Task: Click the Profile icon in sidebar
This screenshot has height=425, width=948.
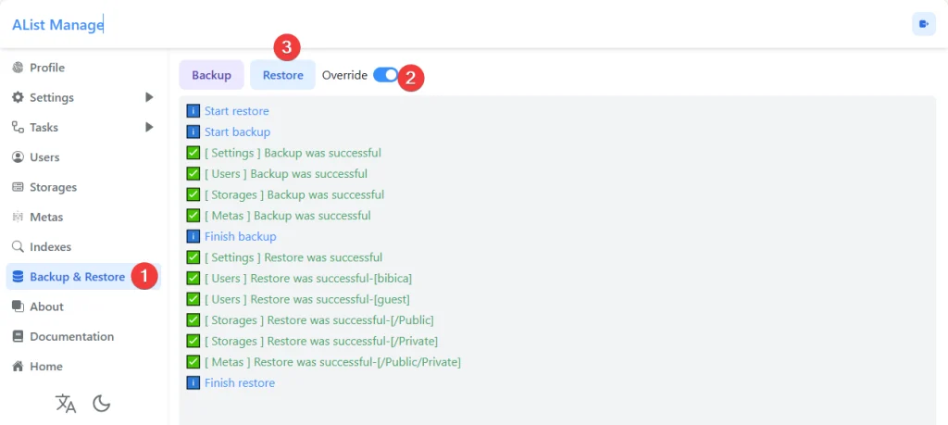Action: click(18, 68)
